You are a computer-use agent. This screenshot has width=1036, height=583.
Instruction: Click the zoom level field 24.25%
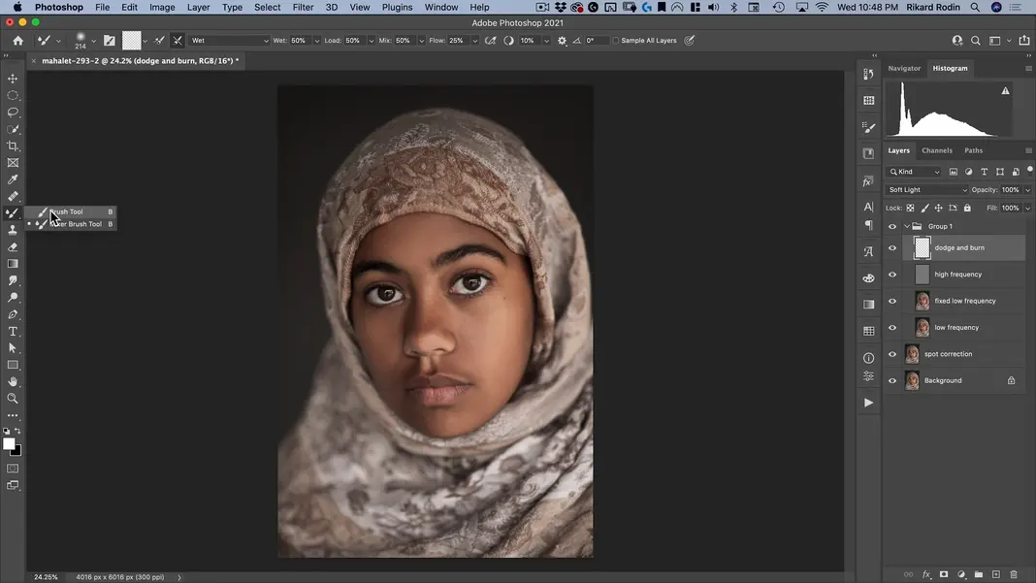[x=46, y=577]
